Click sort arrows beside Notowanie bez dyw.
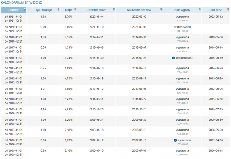 (161, 10)
